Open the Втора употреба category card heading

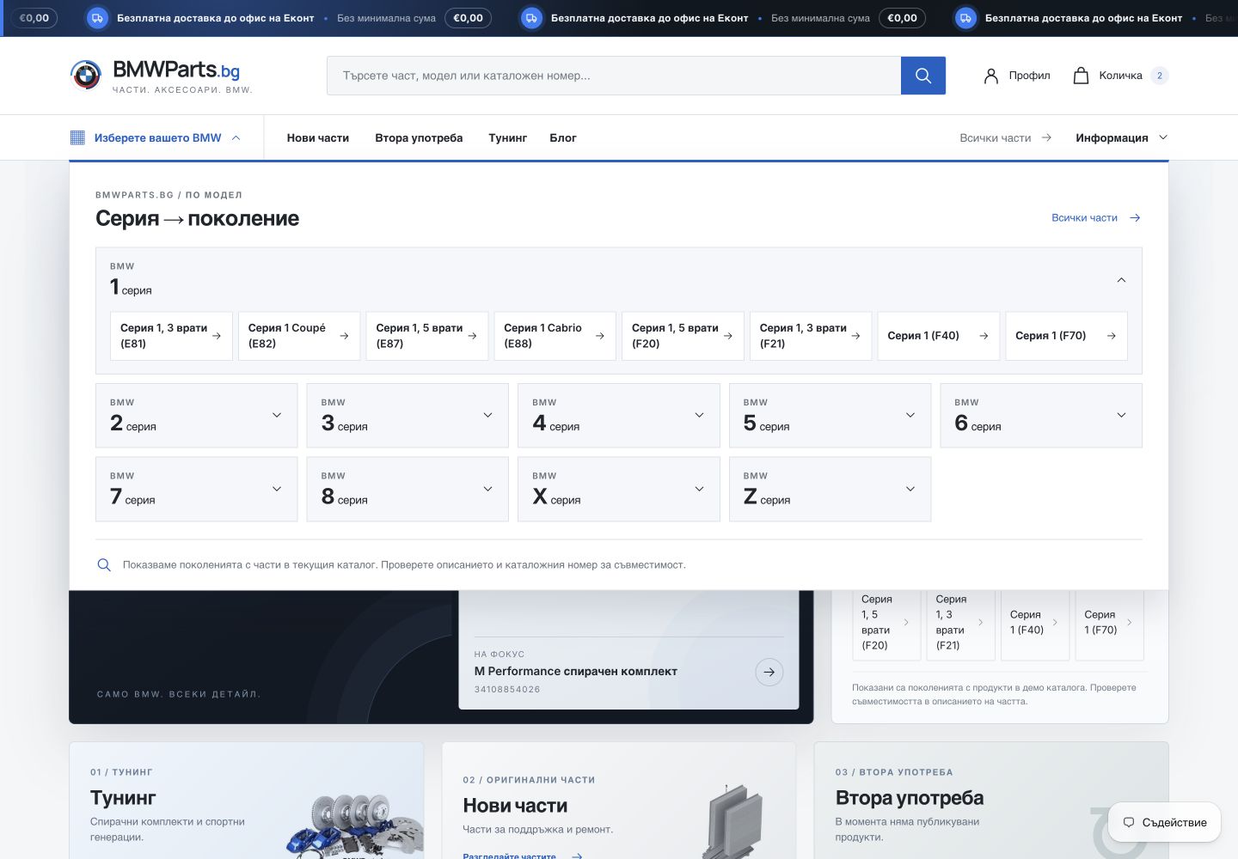pyautogui.click(x=910, y=798)
